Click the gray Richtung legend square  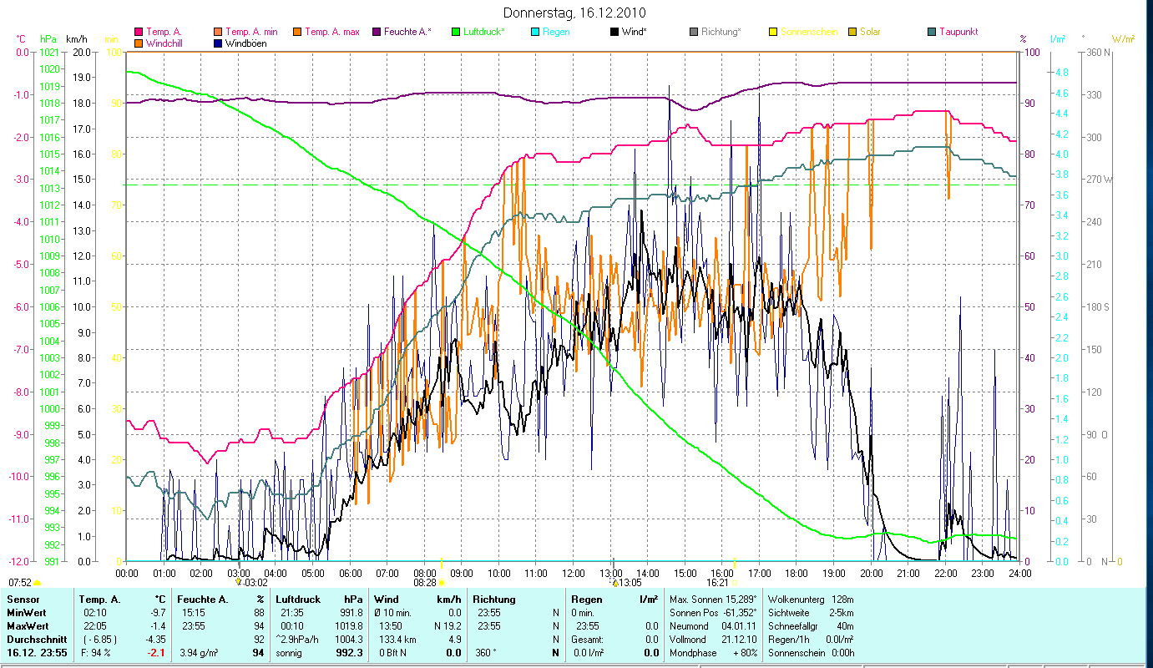coord(694,33)
